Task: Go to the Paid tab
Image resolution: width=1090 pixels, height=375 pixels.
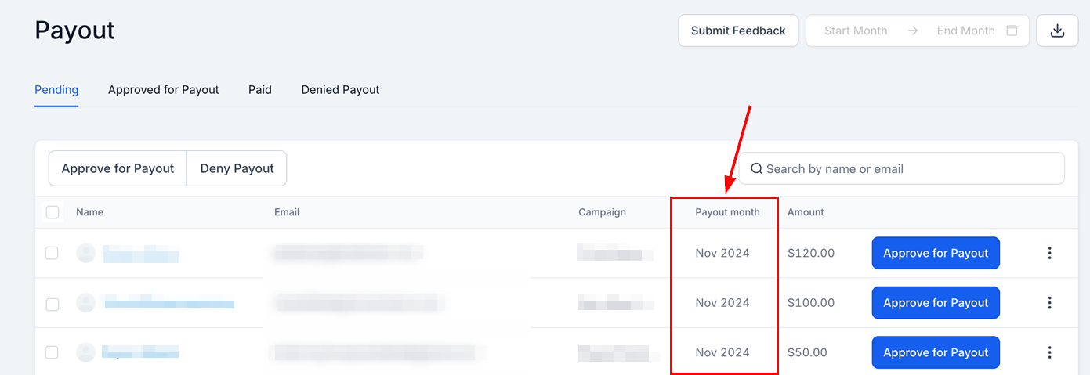Action: [260, 90]
